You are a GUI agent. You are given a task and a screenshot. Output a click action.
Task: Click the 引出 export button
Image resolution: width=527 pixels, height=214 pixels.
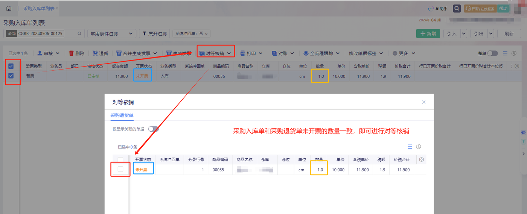click(478, 33)
